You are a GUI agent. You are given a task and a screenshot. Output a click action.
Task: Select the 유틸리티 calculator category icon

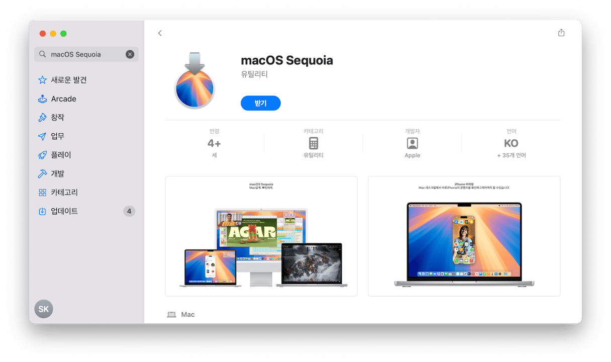tap(314, 143)
